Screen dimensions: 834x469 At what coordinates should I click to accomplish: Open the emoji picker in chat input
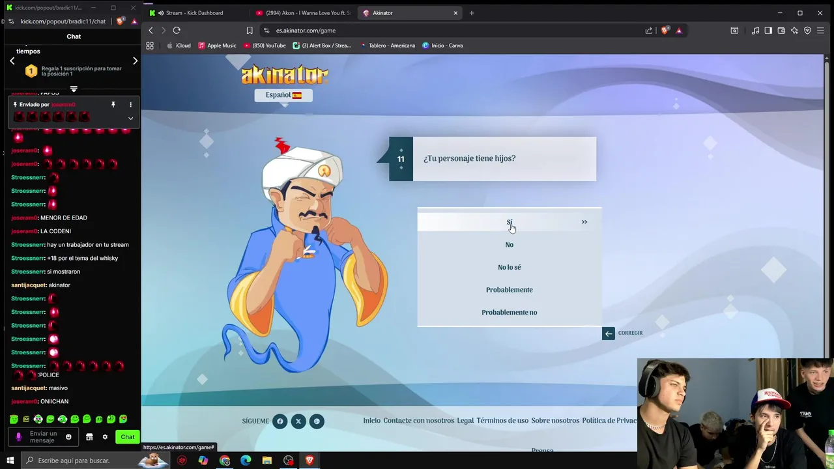(x=68, y=437)
